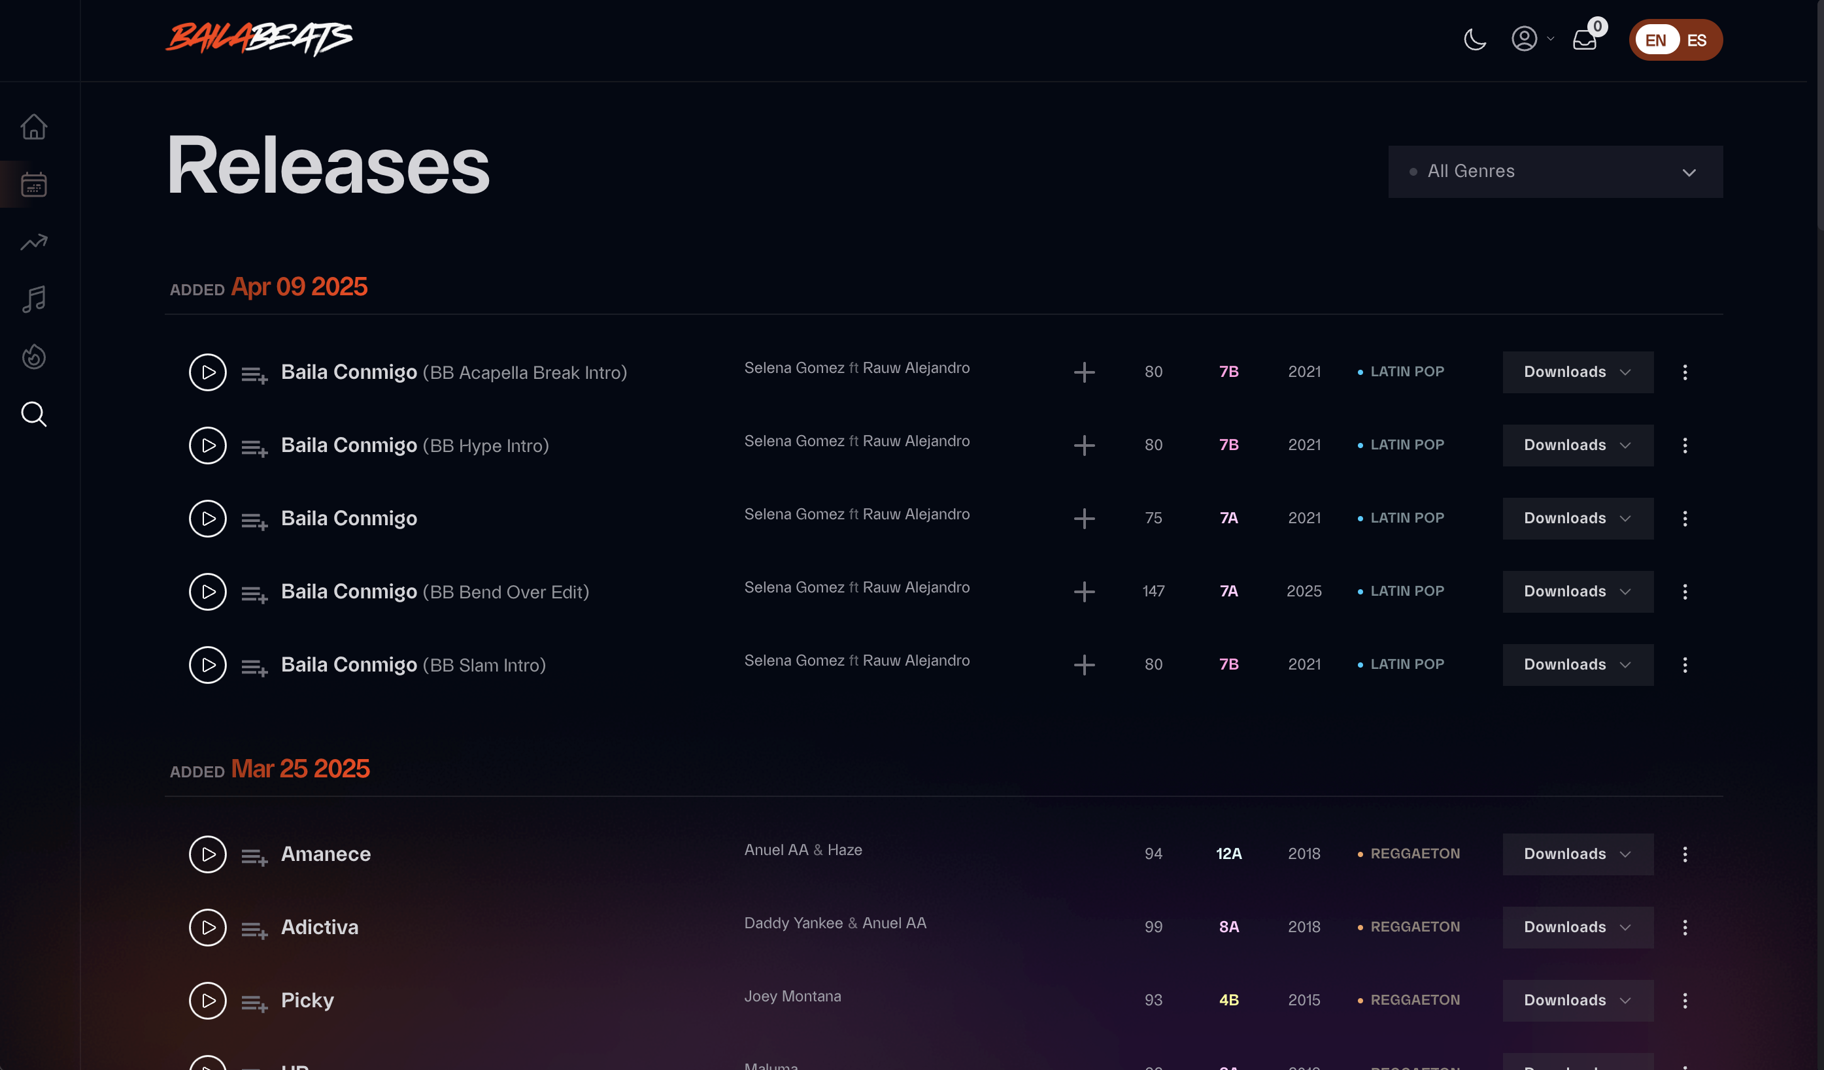Expand versions plus on BB Slam Intro row
This screenshot has width=1824, height=1070.
(x=1083, y=665)
